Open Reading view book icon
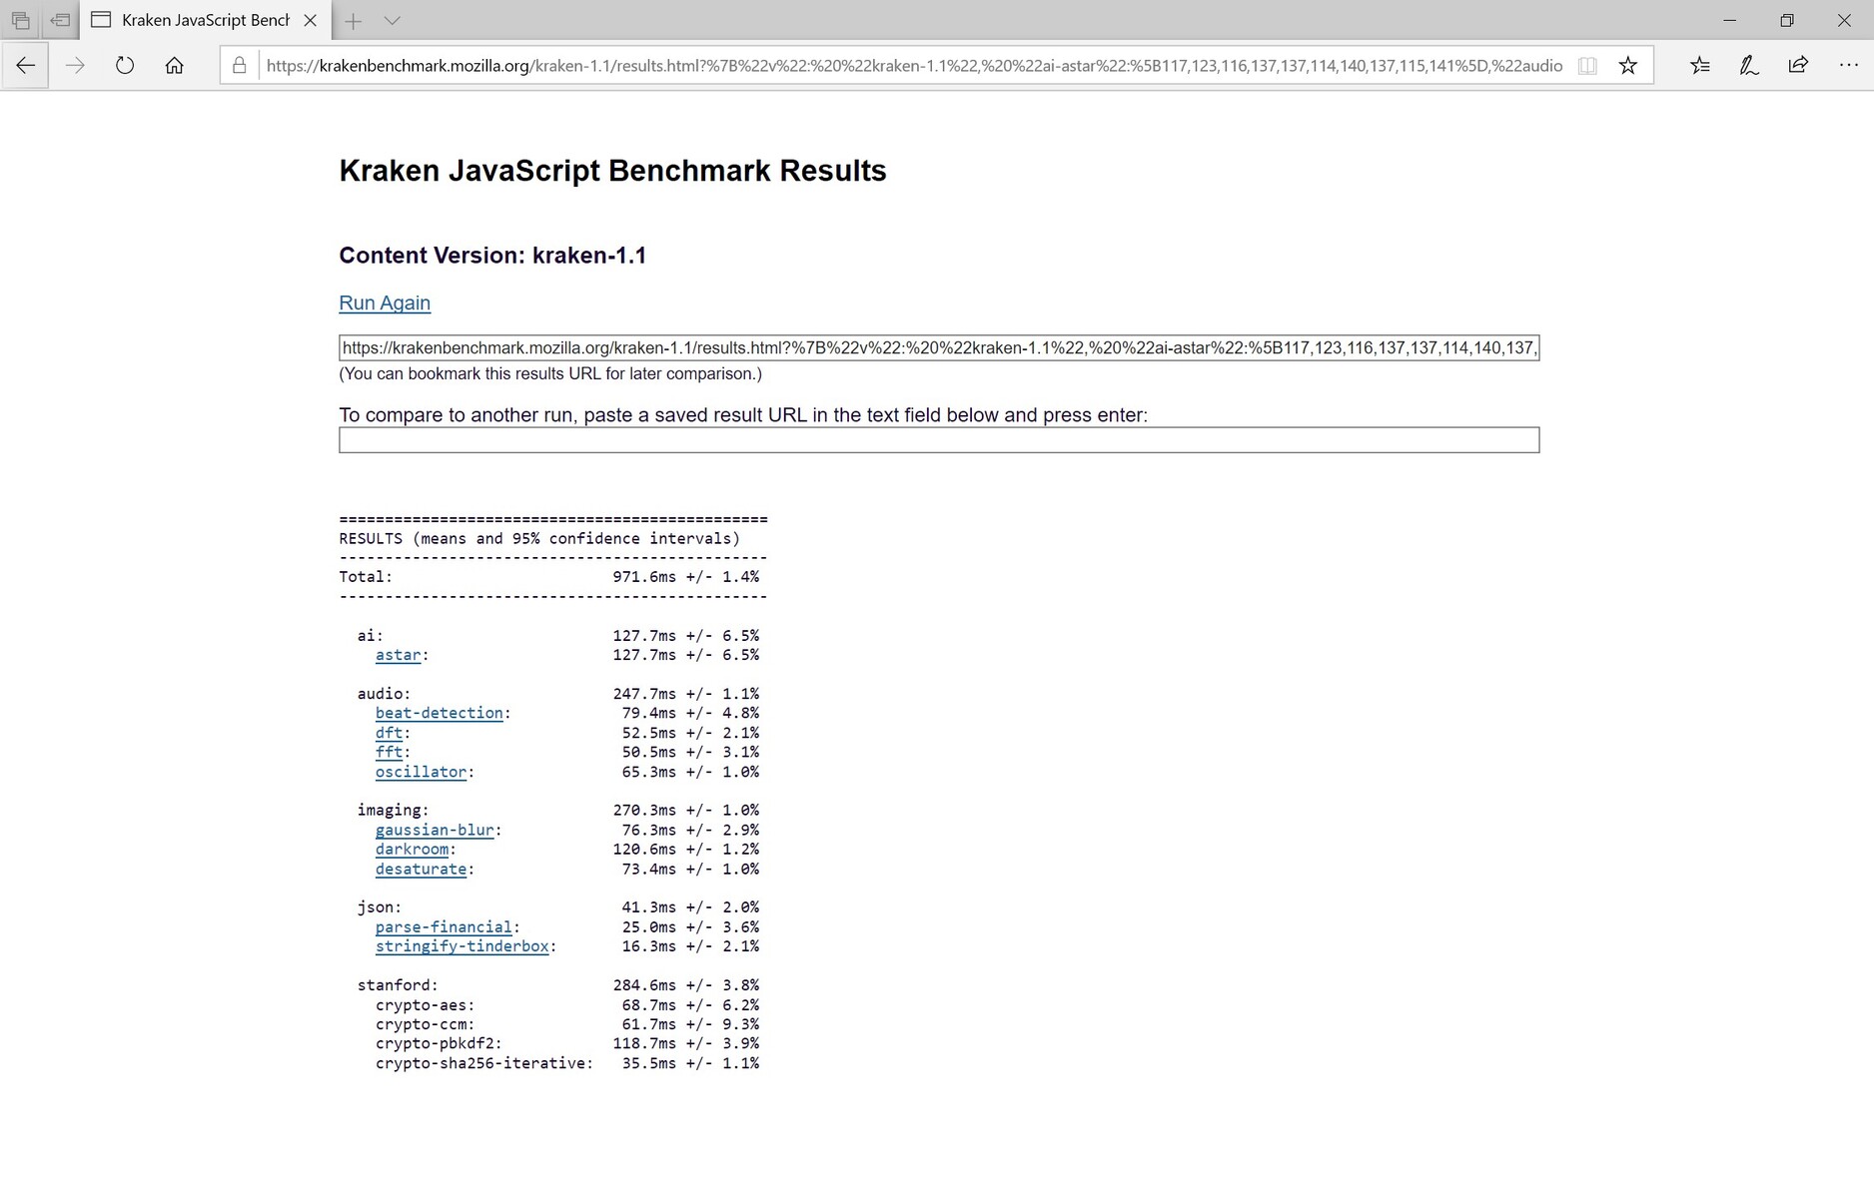Viewport: 1874px width, 1198px height. coord(1587,66)
